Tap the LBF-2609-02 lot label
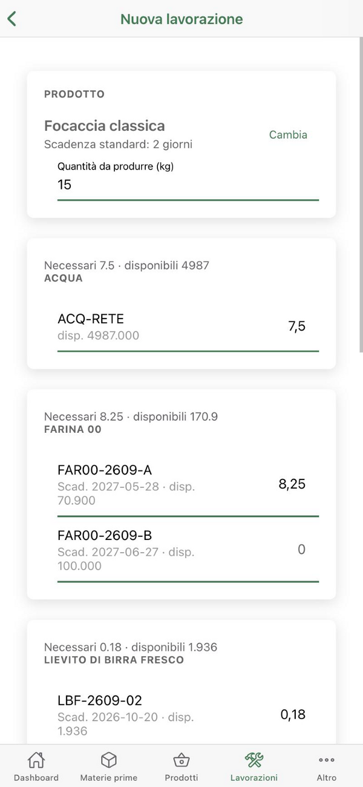Viewport: 363px width, 787px height. tap(100, 700)
